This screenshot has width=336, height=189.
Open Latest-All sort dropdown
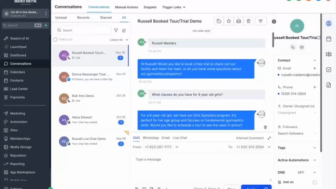(119, 40)
